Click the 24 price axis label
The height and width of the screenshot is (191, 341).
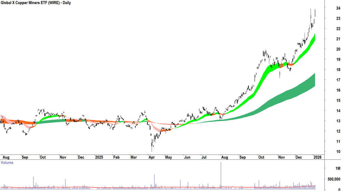[x=338, y=8]
